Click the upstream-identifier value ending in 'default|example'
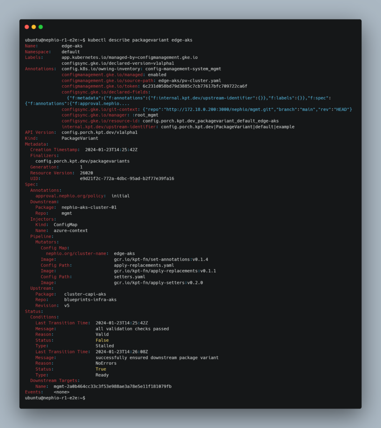The height and width of the screenshot is (428, 381). tap(228, 127)
